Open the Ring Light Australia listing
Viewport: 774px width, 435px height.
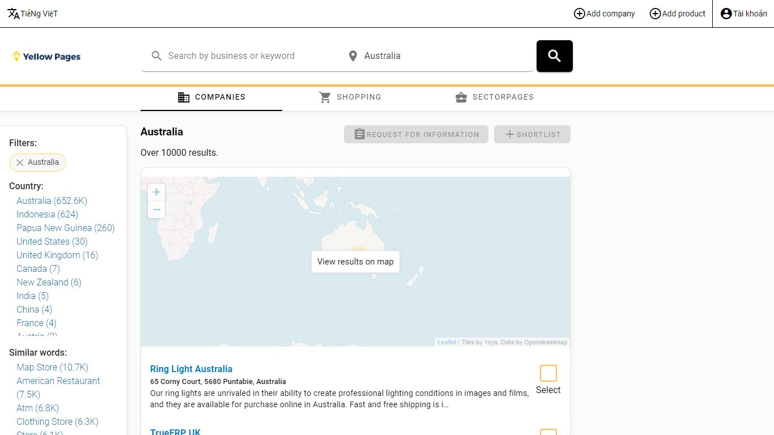(x=191, y=369)
